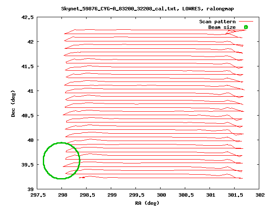
Task: Click the 39.5 Dec axis tick label
Action: pyautogui.click(x=27, y=165)
